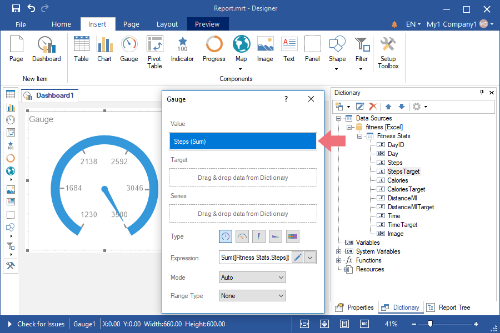Open the Mode dropdown set to Auto
The height and width of the screenshot is (333, 500).
point(252,277)
